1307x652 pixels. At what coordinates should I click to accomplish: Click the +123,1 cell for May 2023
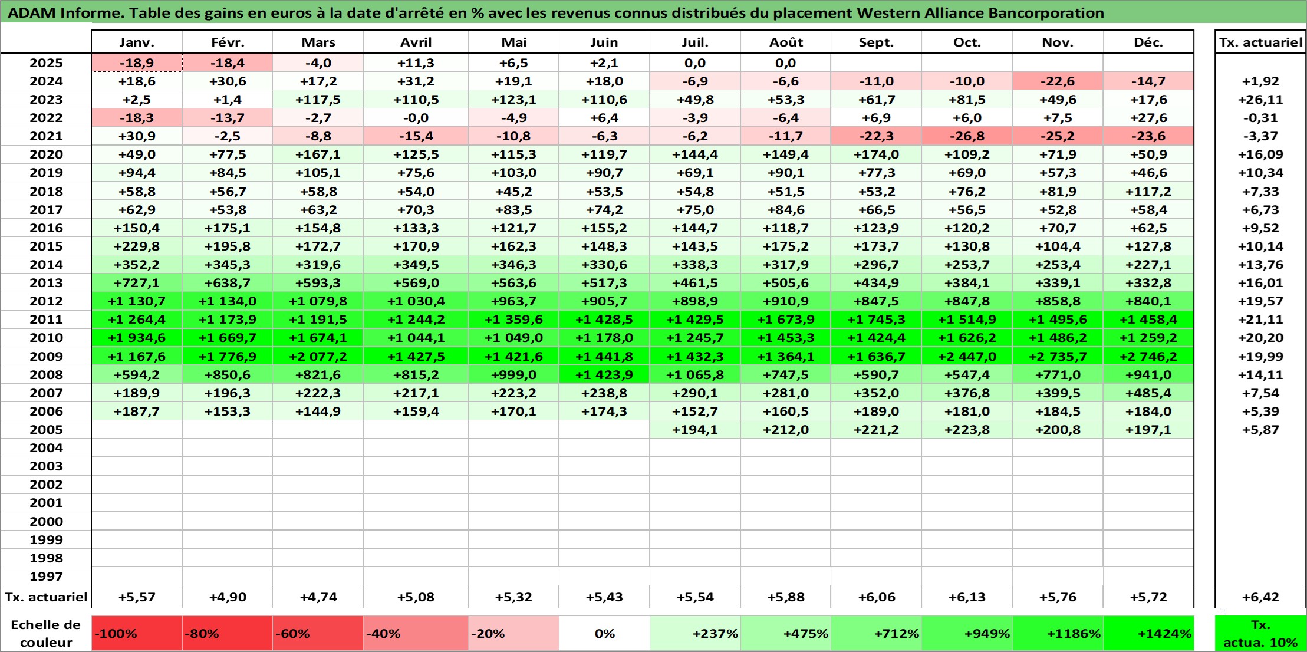[513, 100]
